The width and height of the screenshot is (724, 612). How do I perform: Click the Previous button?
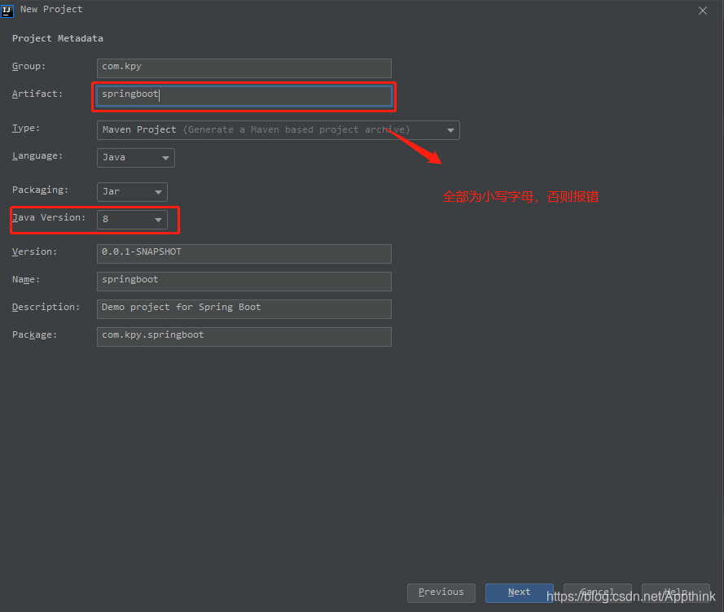point(441,592)
